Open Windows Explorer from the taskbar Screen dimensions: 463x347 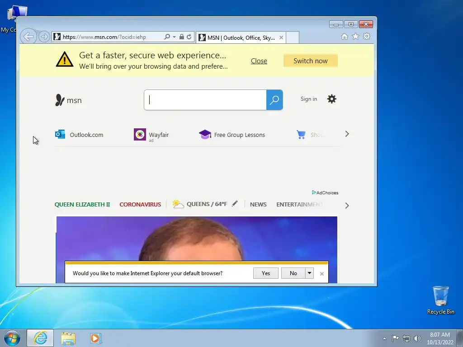point(68,338)
